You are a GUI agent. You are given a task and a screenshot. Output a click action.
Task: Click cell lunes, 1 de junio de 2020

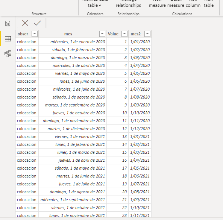point(73,81)
